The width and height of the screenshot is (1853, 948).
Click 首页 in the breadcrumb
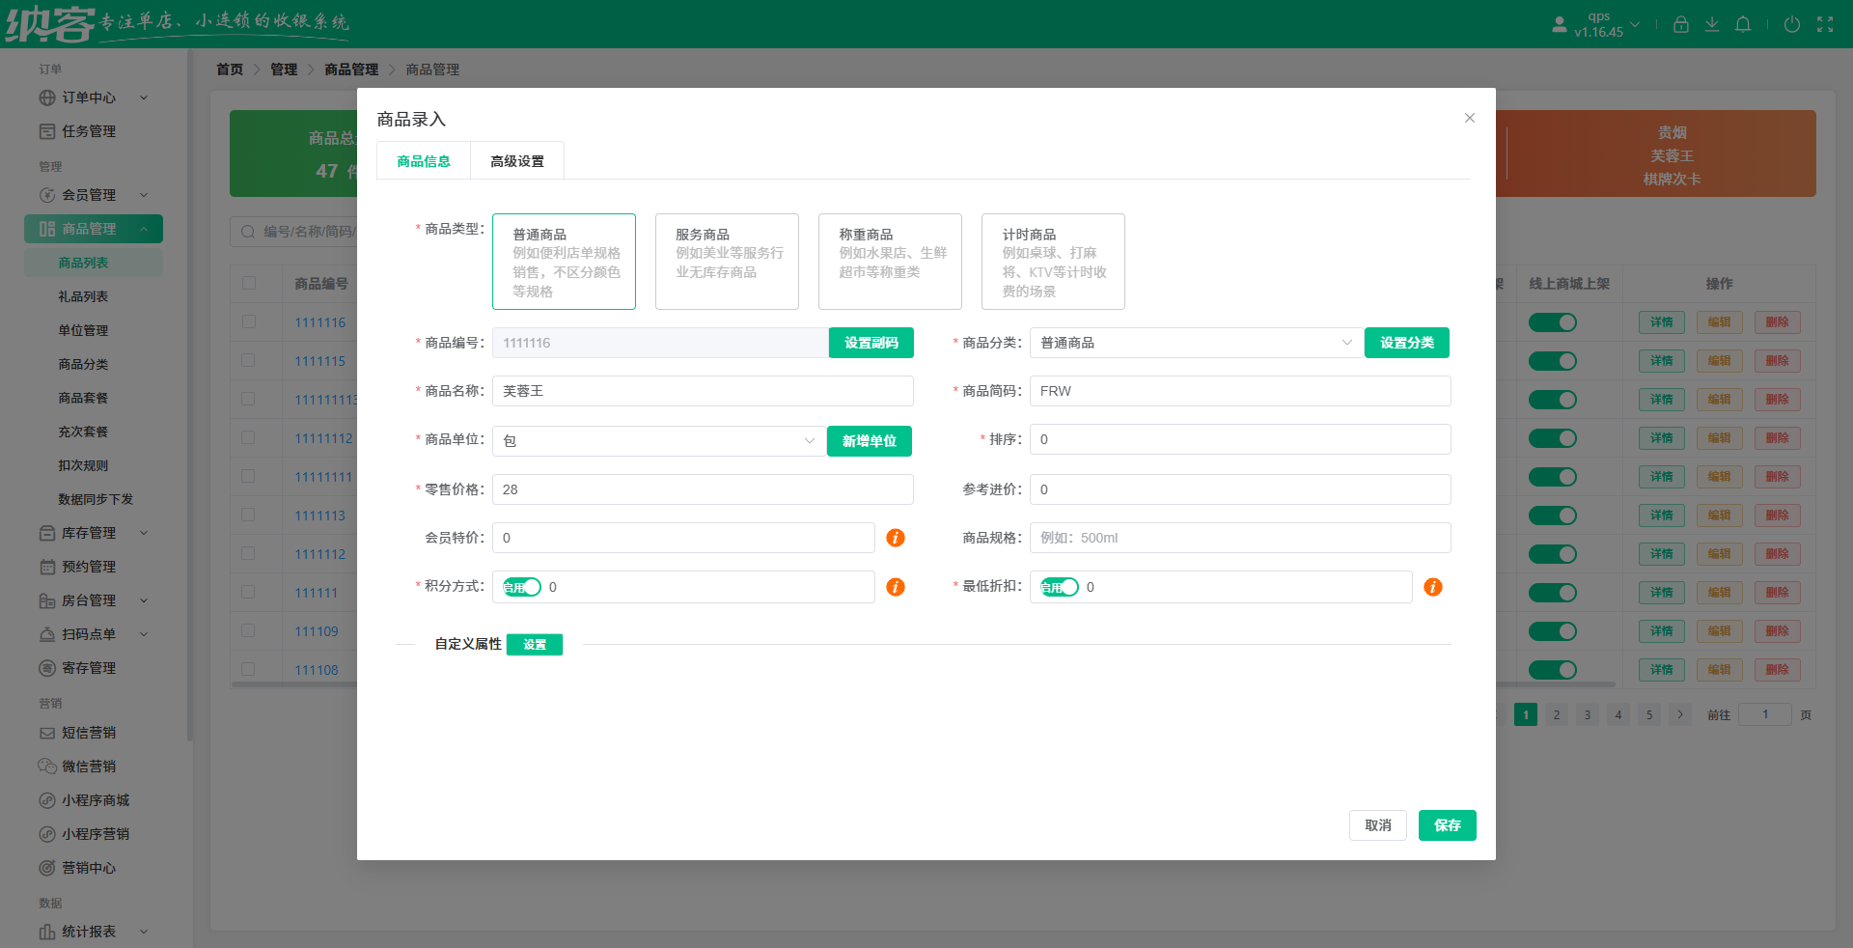[230, 70]
